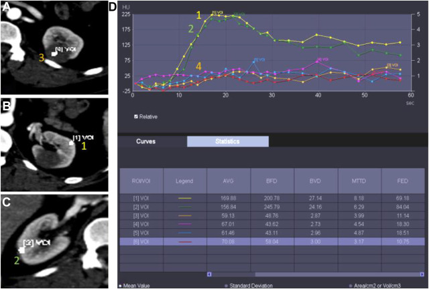Select the Mean Value radio option
Viewport: 429px width, 289px height.
[x=120, y=286]
